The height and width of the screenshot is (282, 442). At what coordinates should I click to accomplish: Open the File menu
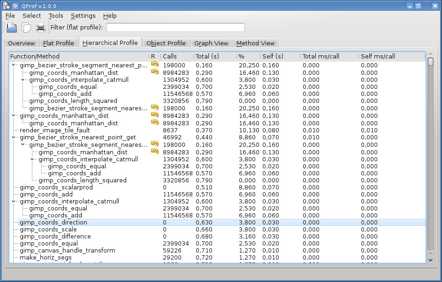coord(10,16)
